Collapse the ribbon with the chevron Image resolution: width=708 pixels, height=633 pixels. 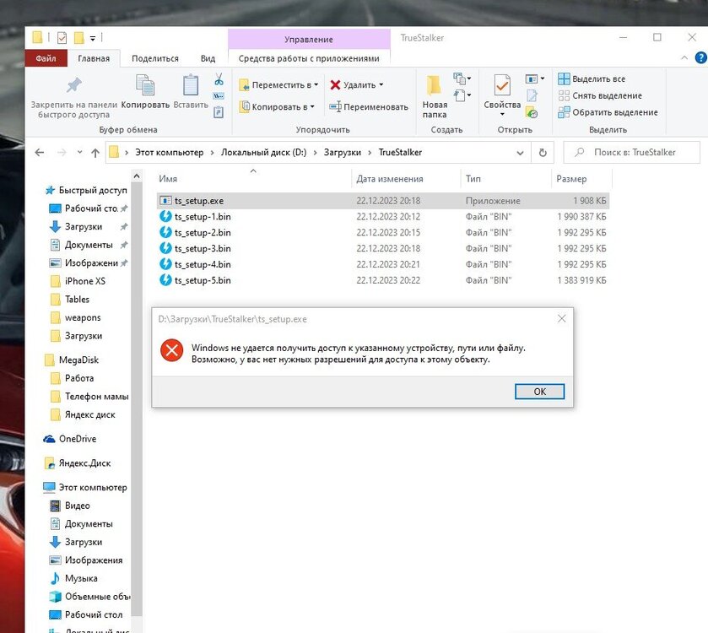(x=684, y=57)
